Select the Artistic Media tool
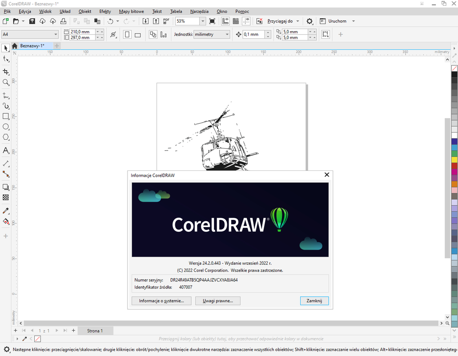 tap(5, 106)
